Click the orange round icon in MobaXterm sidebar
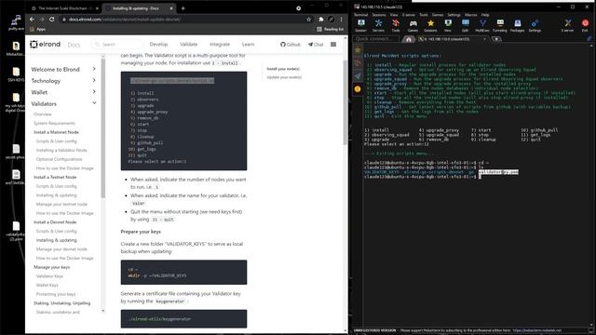 click(x=358, y=89)
